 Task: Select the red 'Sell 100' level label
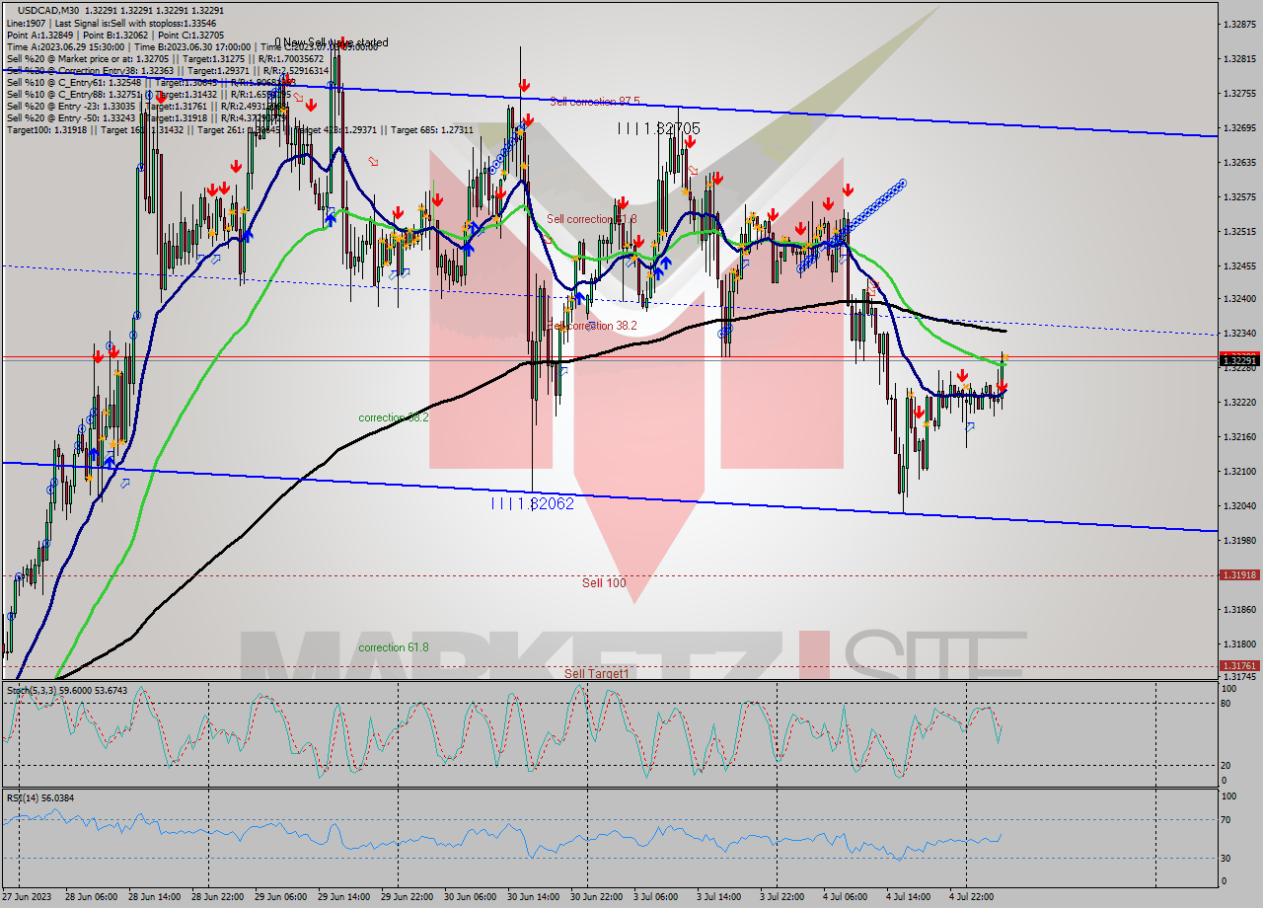[x=604, y=583]
